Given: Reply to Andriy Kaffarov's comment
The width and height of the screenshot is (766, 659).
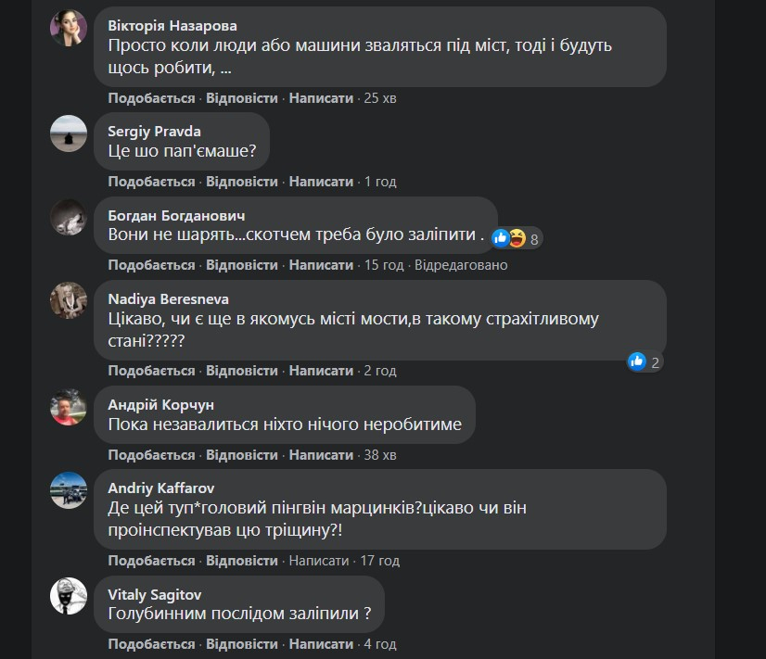Looking at the screenshot, I should click(x=242, y=561).
